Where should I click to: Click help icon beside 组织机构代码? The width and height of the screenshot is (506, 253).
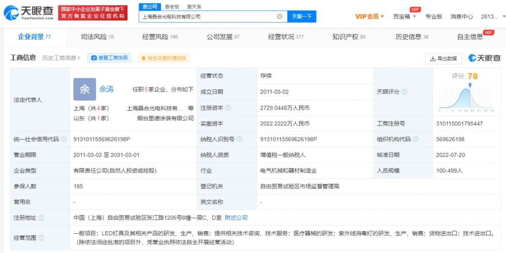coord(415,139)
